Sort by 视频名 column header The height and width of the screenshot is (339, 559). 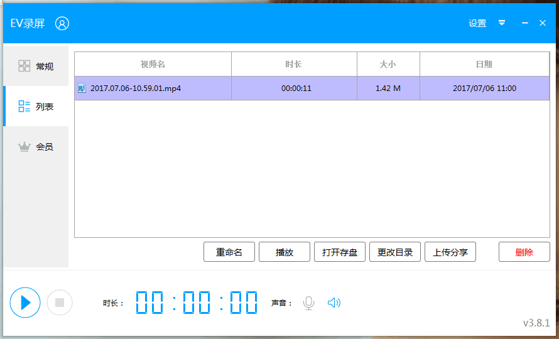[153, 64]
